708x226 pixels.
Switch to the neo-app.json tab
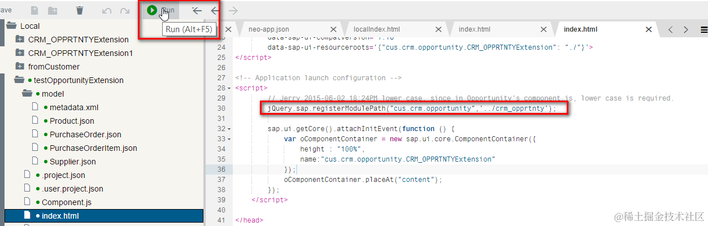269,29
